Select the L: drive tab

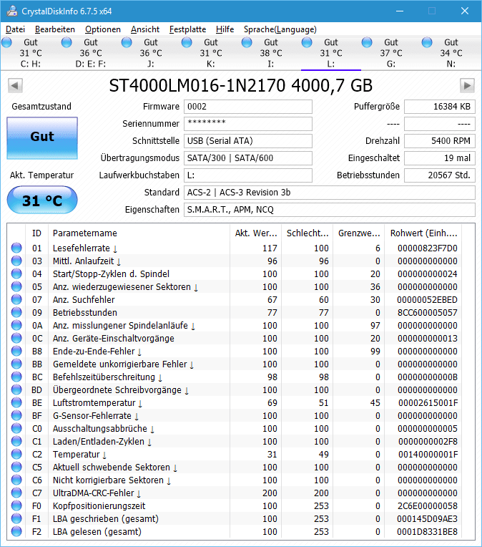(330, 53)
